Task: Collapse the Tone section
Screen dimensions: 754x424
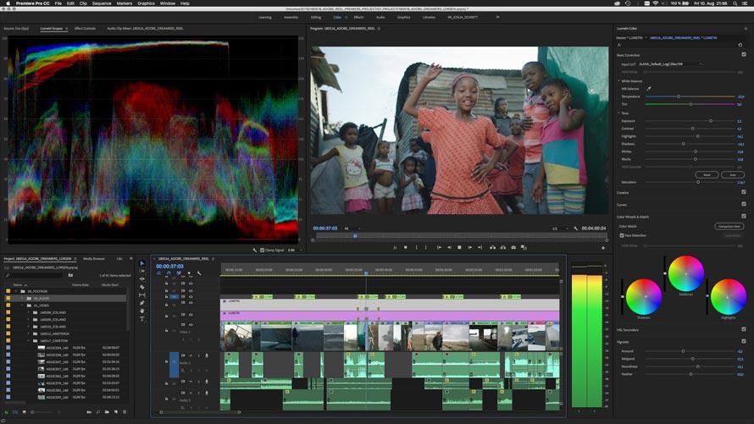Action: (619, 113)
